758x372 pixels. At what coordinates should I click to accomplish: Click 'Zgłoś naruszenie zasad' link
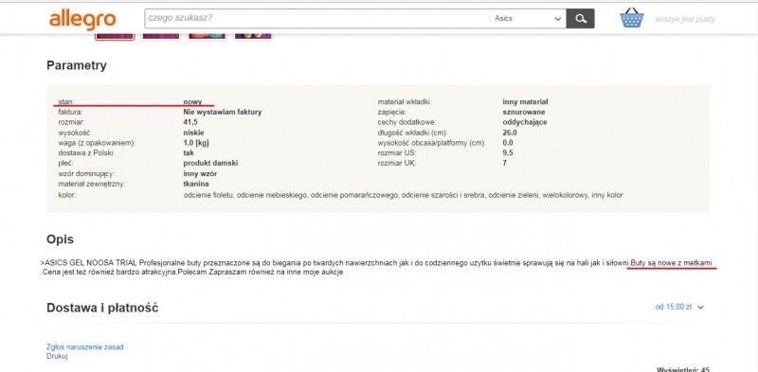pyautogui.click(x=85, y=346)
